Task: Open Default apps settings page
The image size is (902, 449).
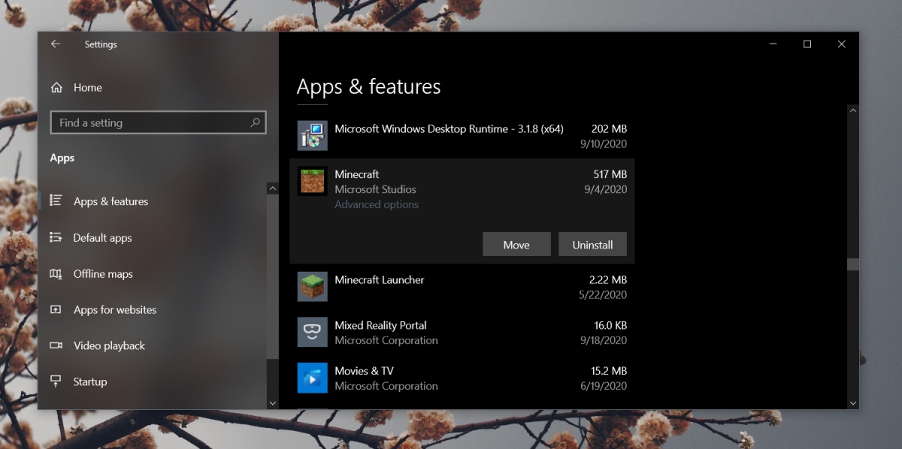Action: pyautogui.click(x=102, y=238)
